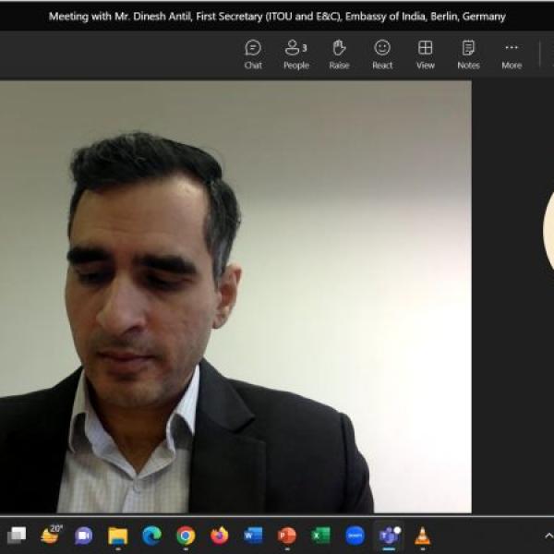Launch Firefox from taskbar
Viewport: 554px width, 554px height.
pos(220,536)
